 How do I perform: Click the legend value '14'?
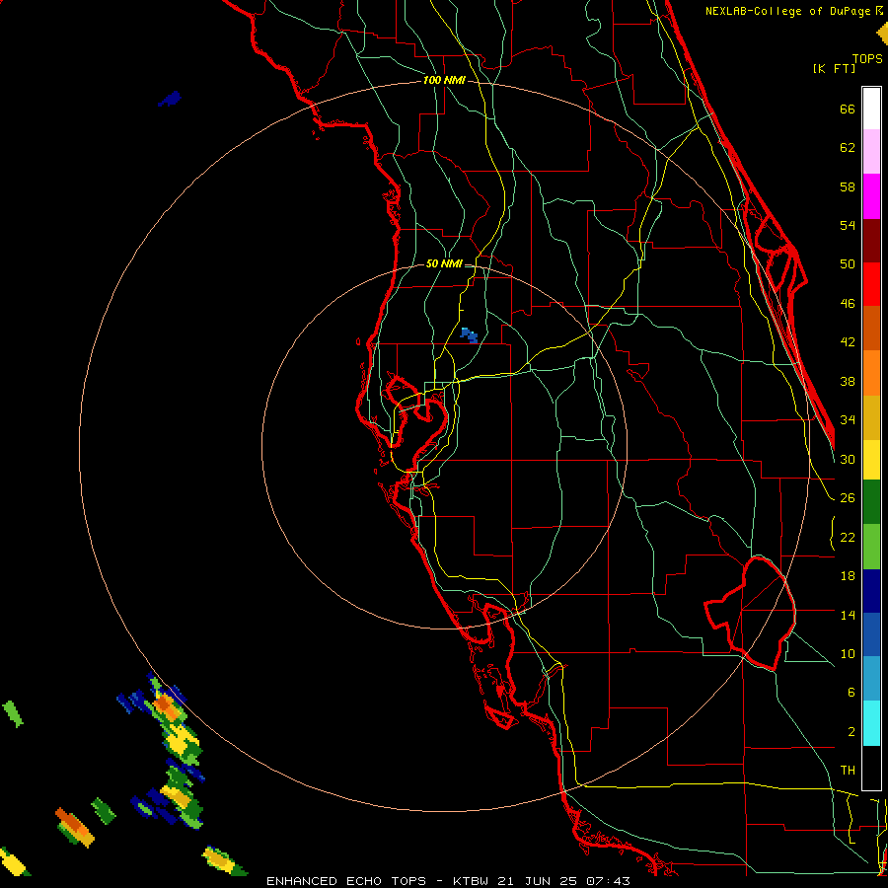pyautogui.click(x=848, y=616)
